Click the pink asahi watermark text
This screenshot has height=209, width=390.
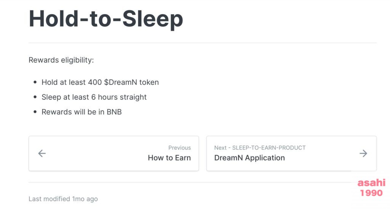tap(371, 183)
